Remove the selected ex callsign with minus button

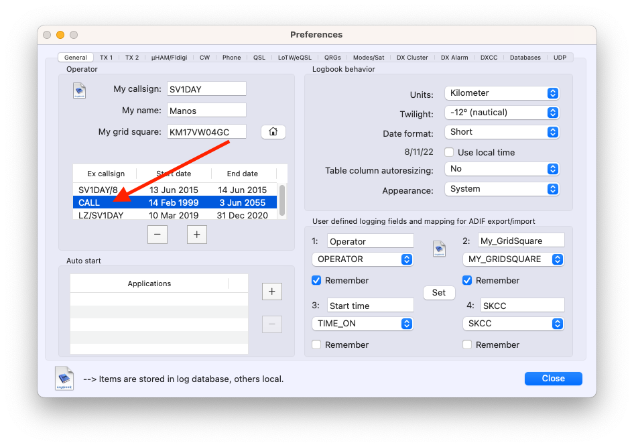[157, 235]
